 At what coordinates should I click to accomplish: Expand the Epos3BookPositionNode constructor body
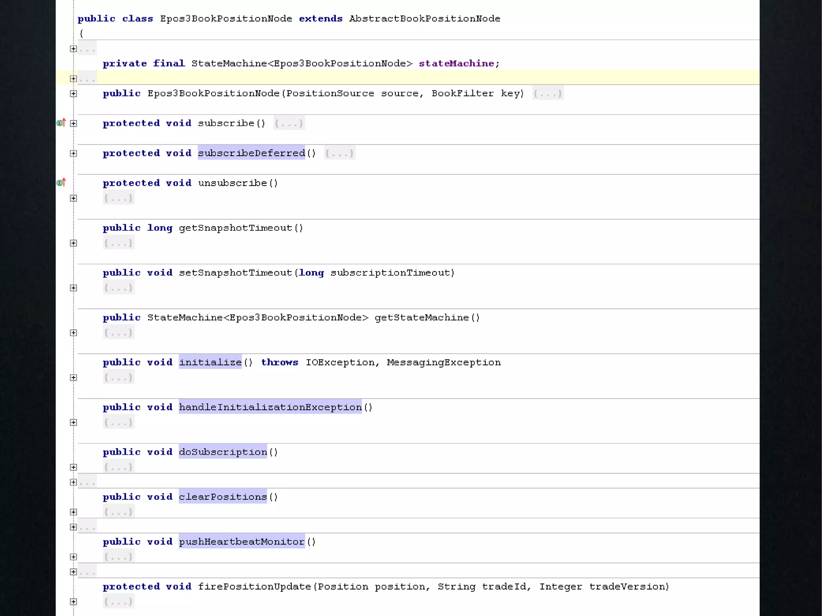tap(73, 94)
